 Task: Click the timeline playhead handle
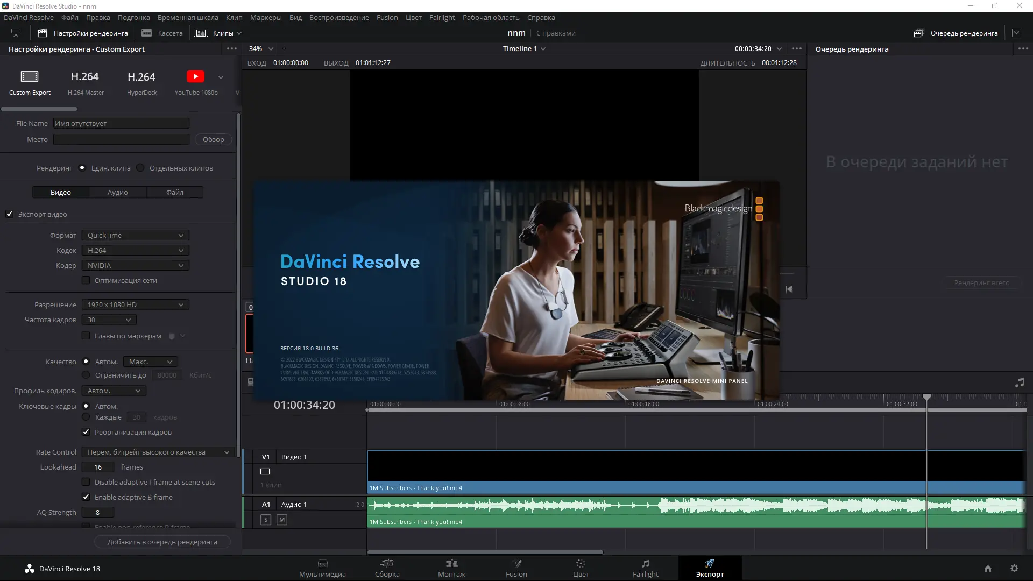(x=926, y=397)
